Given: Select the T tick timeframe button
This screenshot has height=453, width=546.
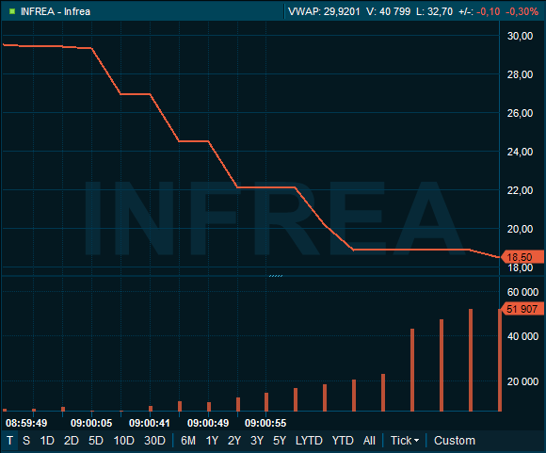Looking at the screenshot, I should (9, 441).
